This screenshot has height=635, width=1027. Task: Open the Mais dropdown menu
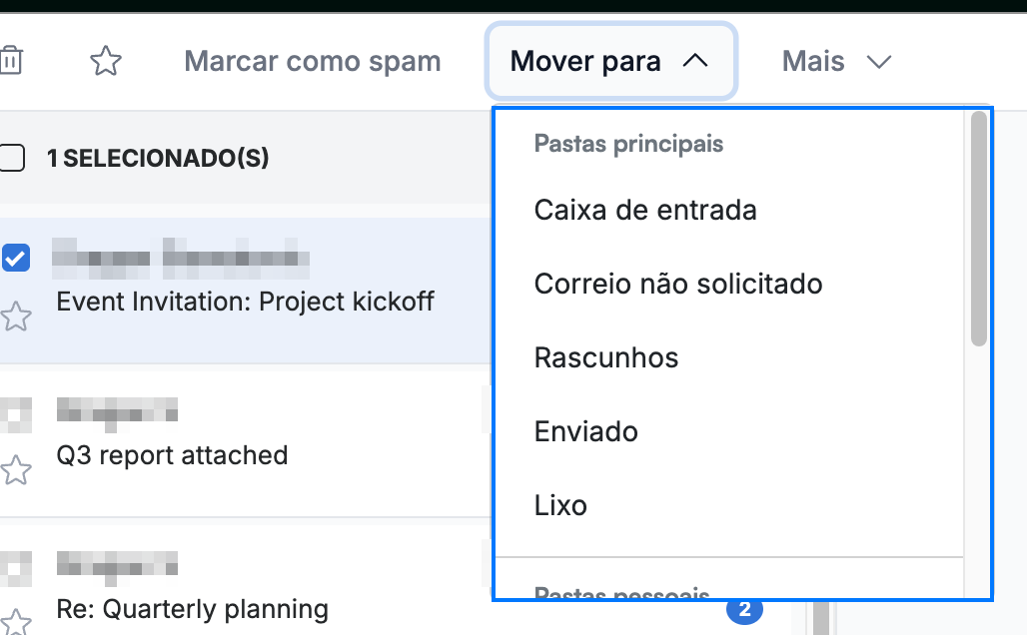click(x=836, y=62)
